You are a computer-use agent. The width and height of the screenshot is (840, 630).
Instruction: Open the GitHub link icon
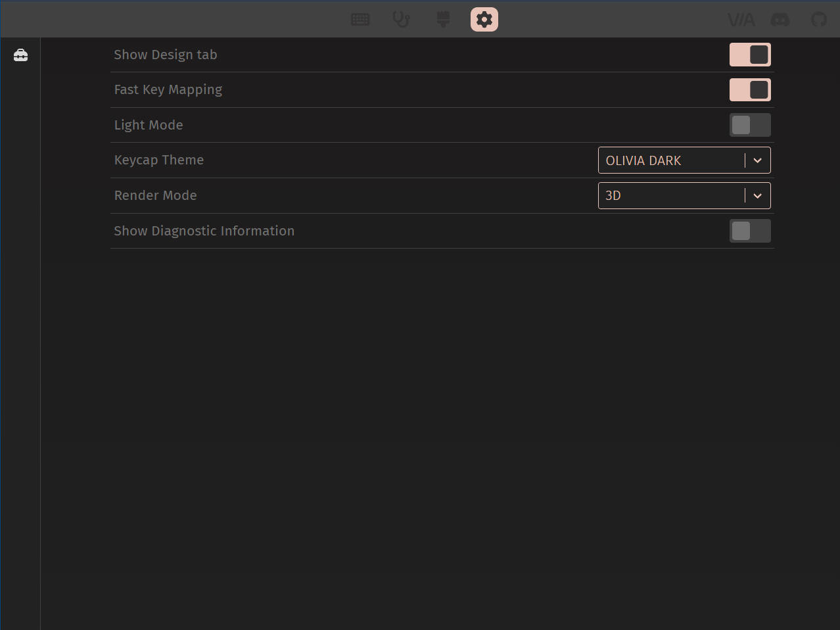click(x=819, y=20)
